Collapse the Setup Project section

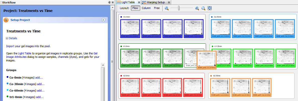103,20
